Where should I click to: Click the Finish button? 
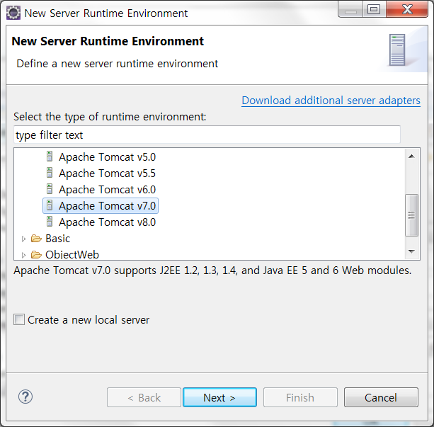tap(300, 397)
